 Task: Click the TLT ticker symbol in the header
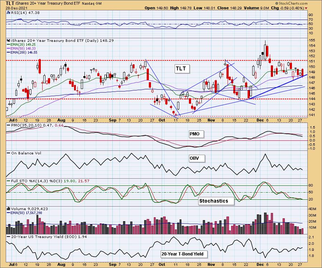tap(10, 3)
